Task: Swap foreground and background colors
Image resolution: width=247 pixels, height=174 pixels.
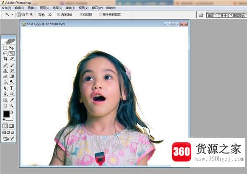Action: coord(12,112)
